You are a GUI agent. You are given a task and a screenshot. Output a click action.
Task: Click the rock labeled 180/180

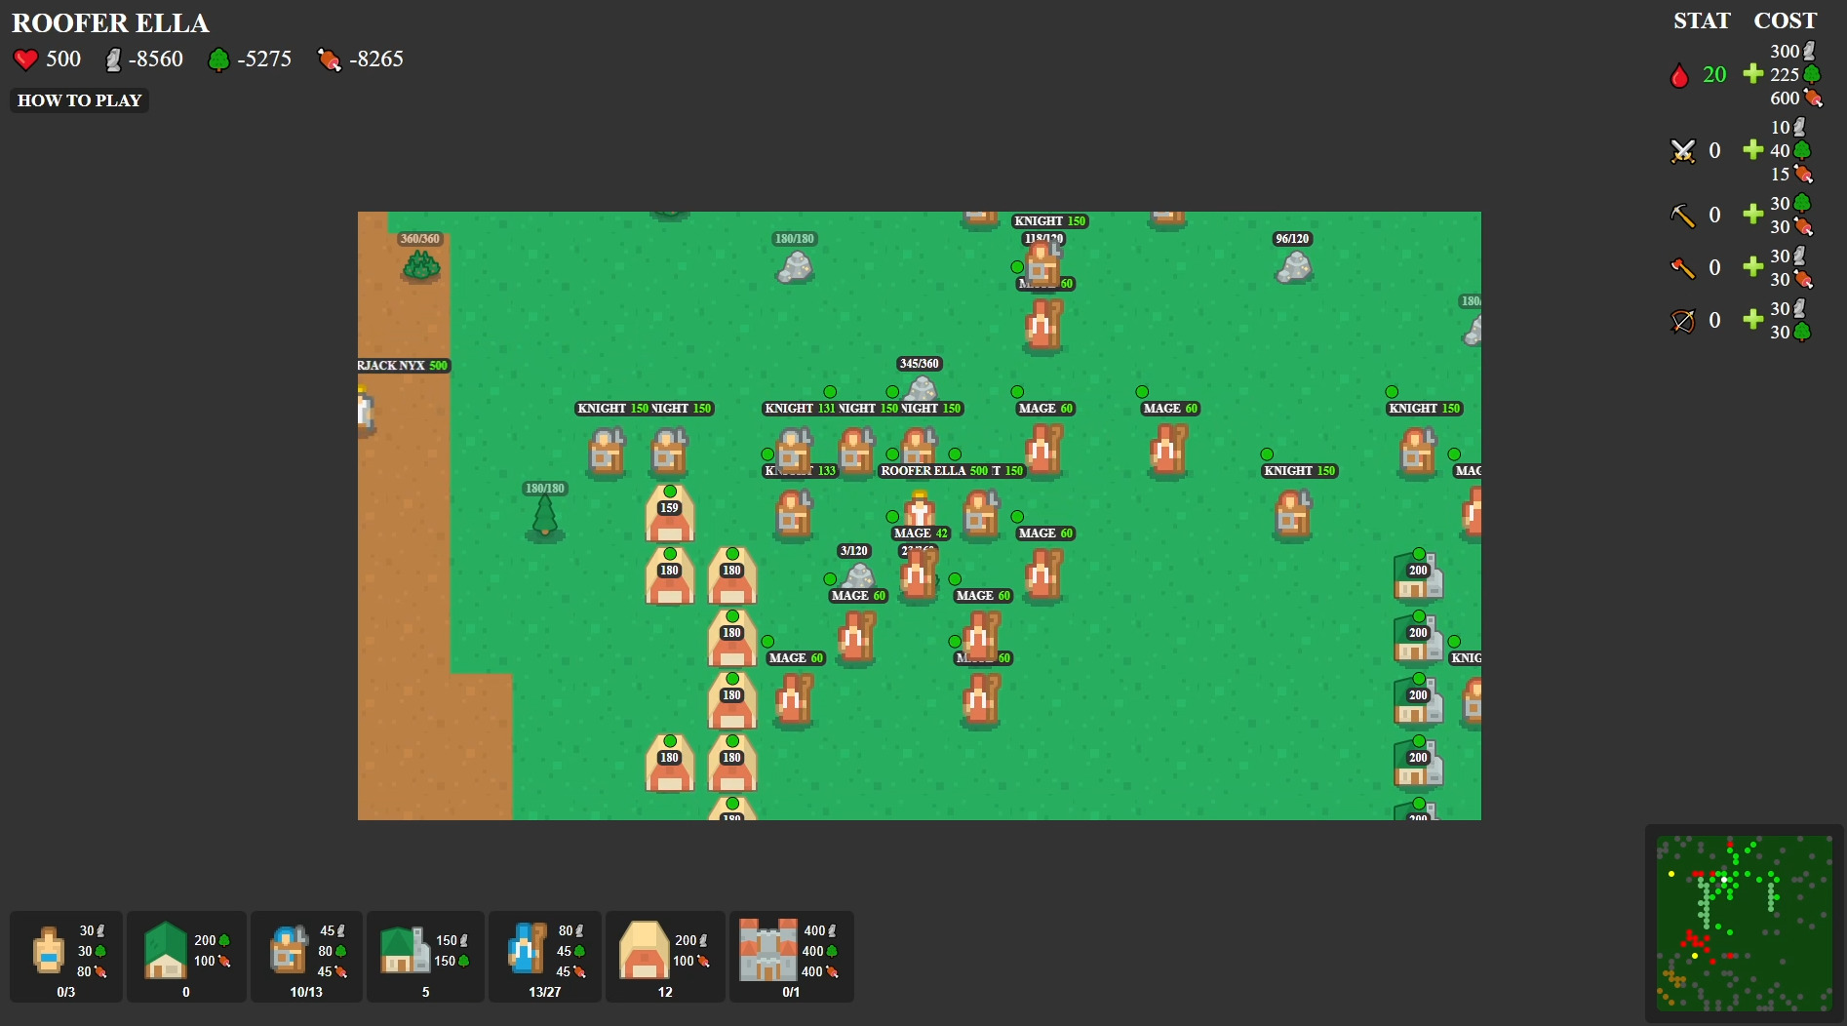[795, 266]
